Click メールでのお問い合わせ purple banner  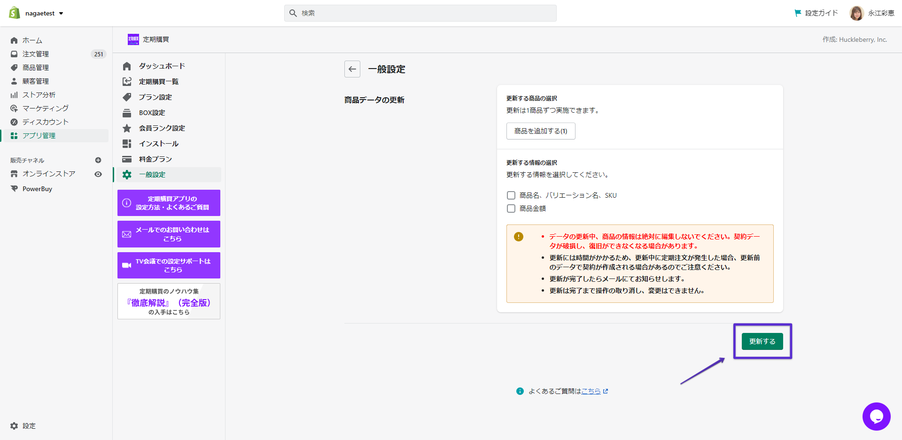169,234
